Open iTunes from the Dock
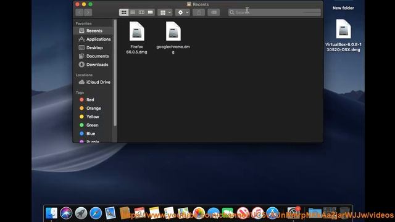 tap(257, 213)
